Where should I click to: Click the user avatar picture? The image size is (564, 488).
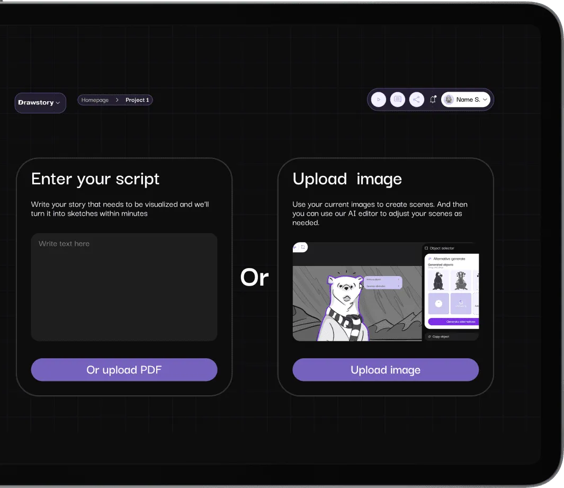pos(449,100)
